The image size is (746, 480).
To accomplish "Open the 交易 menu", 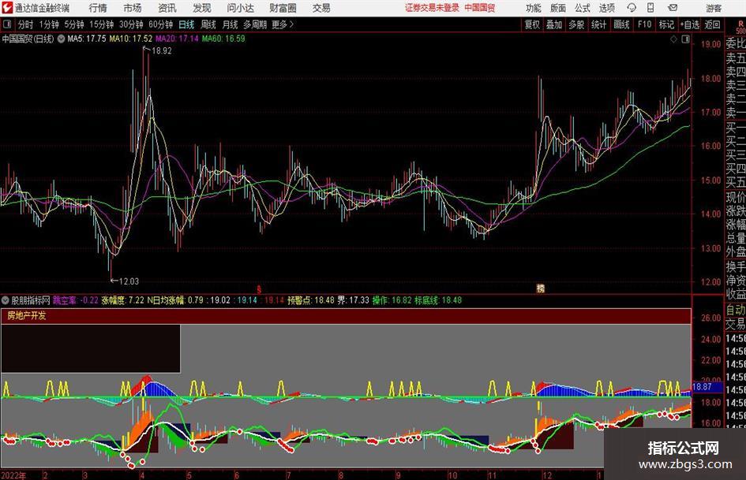I will pos(321,8).
